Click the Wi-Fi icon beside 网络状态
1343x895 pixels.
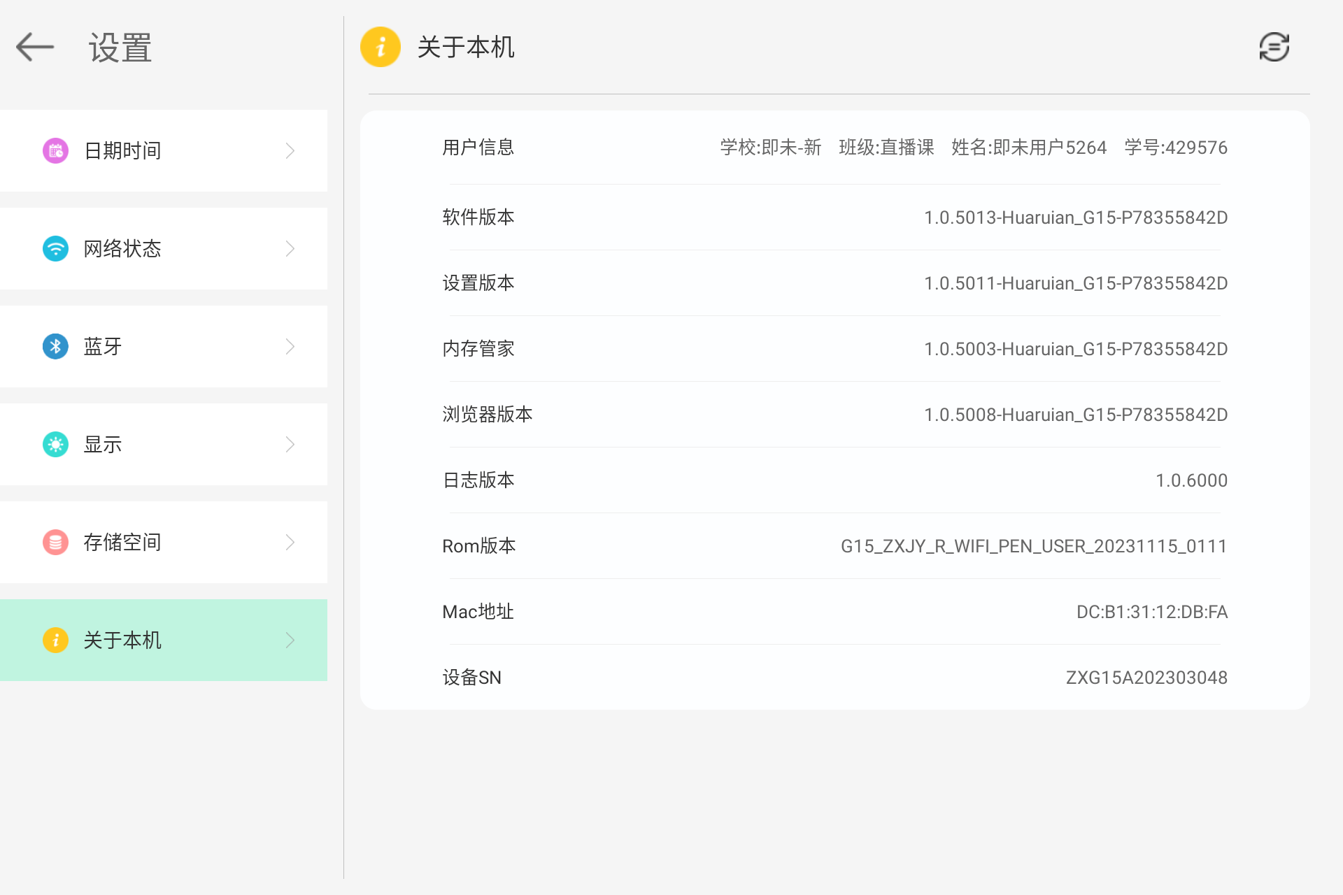point(55,248)
